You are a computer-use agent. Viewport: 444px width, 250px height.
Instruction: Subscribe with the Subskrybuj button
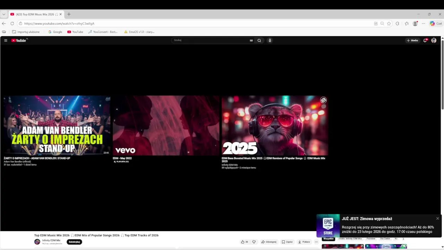coord(74,242)
